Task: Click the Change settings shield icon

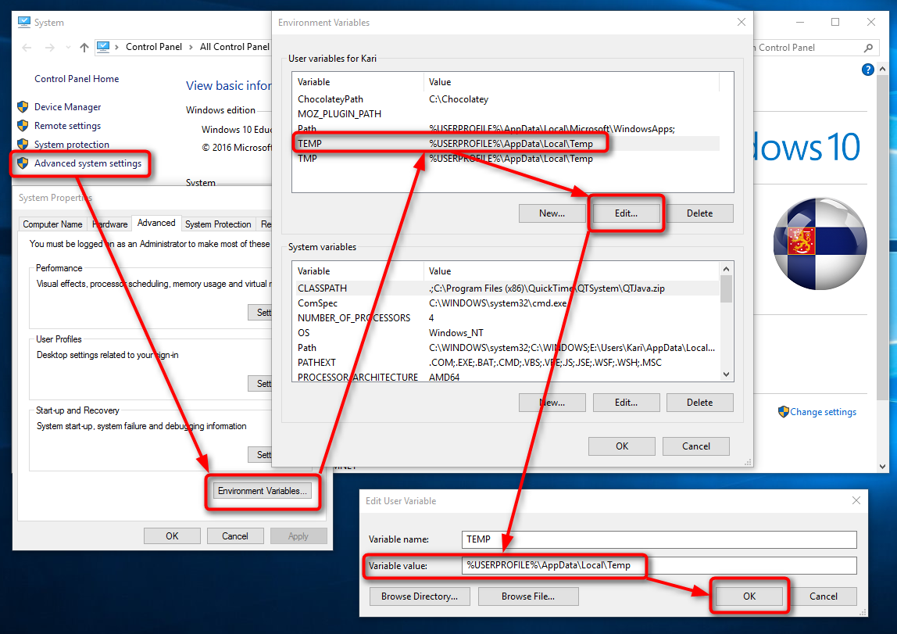Action: pos(783,412)
